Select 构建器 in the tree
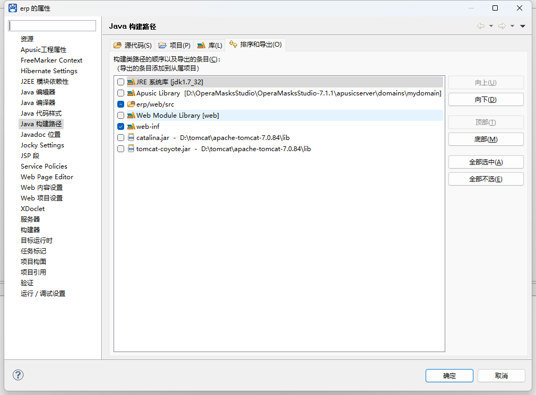The image size is (536, 395). point(30,230)
